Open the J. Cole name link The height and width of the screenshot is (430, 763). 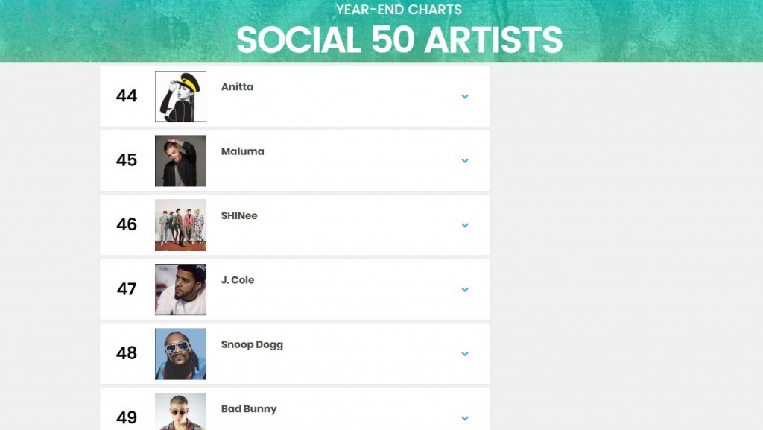coord(238,280)
